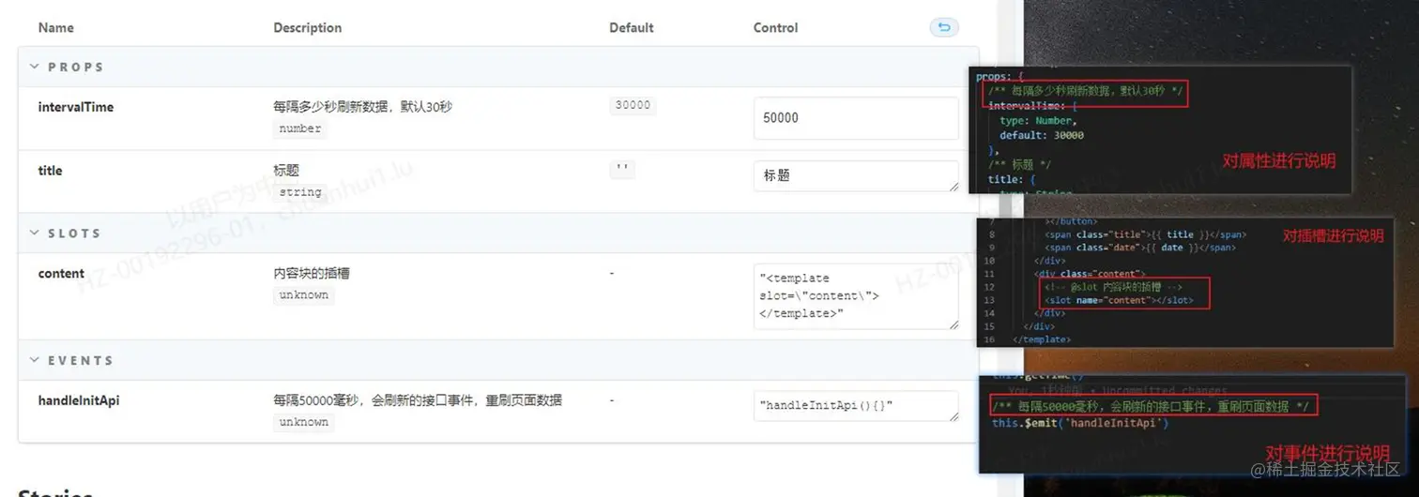Click the slot name="content" code line
This screenshot has width=1419, height=497.
coord(1119,300)
